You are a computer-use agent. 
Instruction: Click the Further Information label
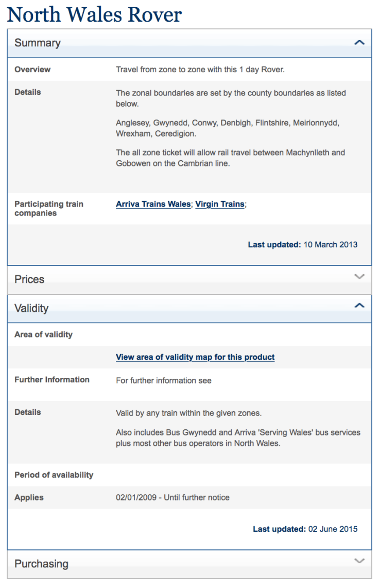52,380
